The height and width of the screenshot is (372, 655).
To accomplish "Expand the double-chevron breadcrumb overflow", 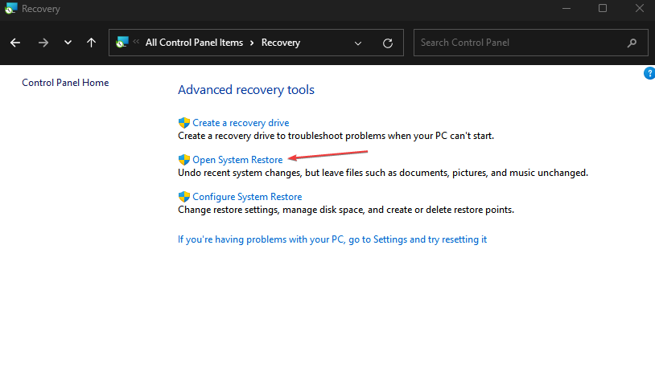I will tap(137, 43).
